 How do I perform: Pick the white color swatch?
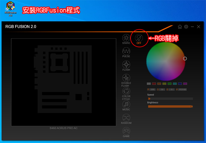pyautogui.click(x=149, y=84)
